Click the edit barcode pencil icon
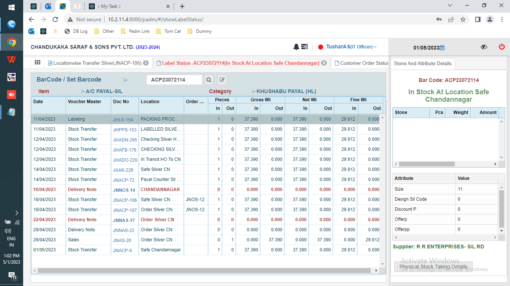510x286 pixels. 222,80
